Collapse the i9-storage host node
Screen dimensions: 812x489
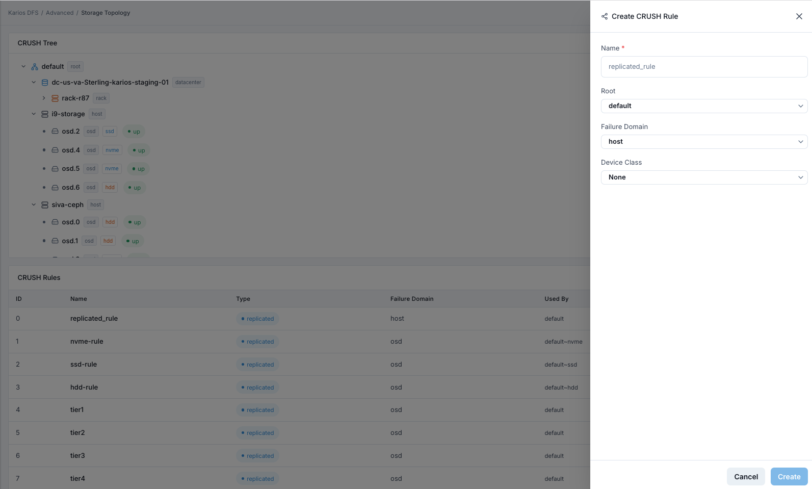pyautogui.click(x=34, y=114)
